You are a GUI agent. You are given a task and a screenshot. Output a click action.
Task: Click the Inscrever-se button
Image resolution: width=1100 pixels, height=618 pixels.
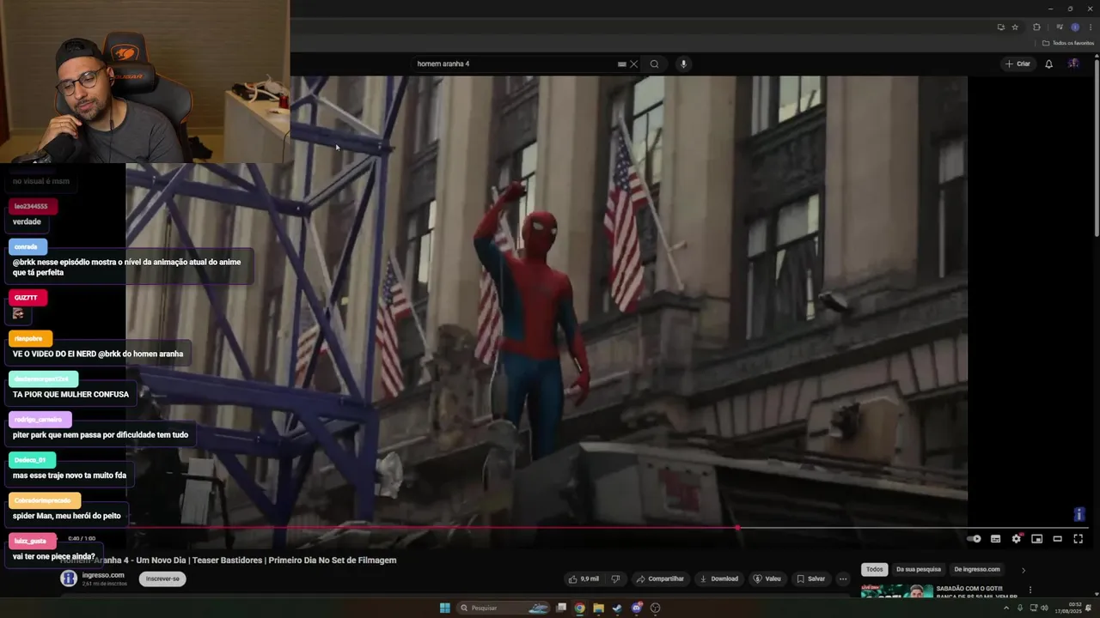tap(162, 579)
